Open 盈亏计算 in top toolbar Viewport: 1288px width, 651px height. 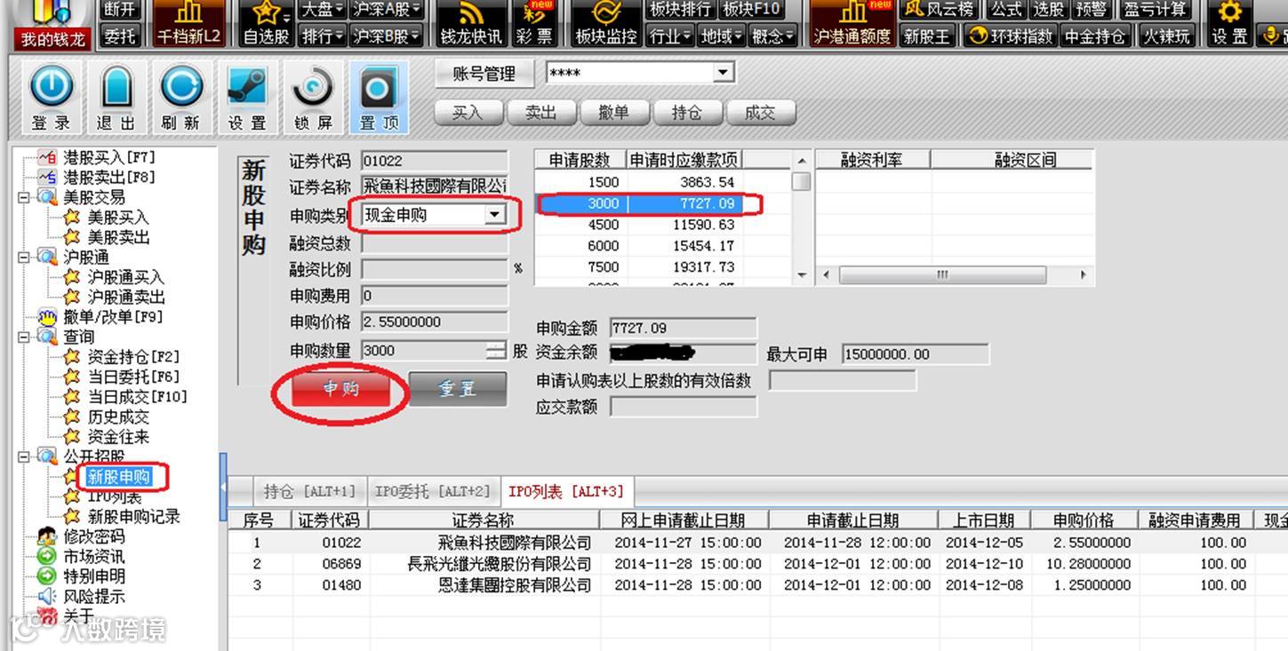pos(1156,11)
